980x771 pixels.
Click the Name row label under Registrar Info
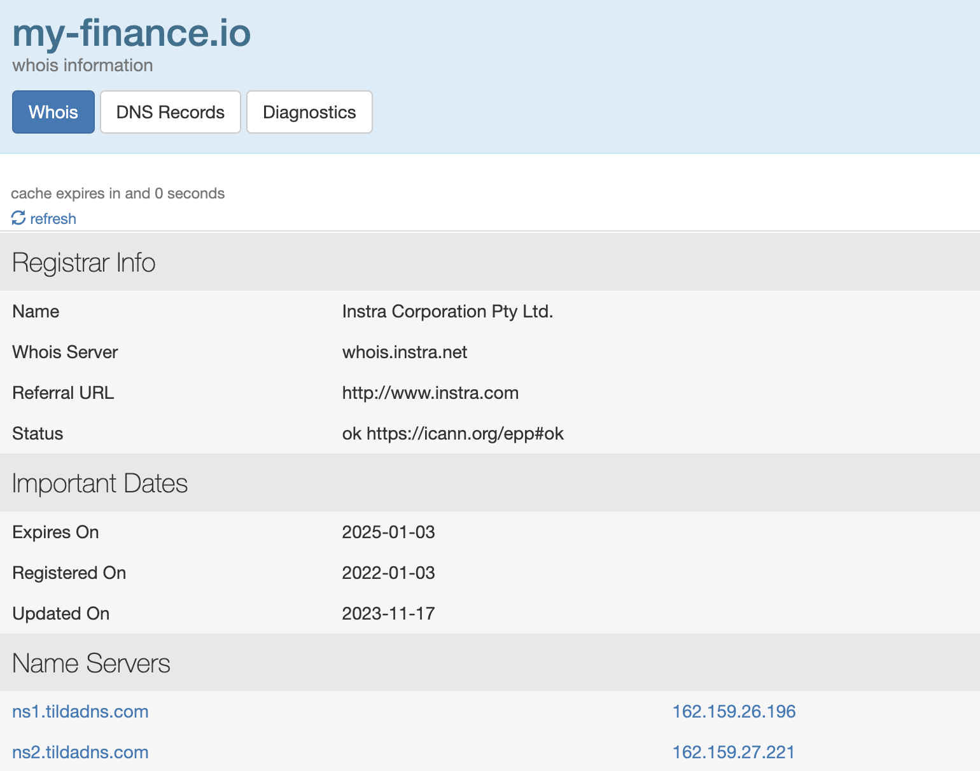36,311
